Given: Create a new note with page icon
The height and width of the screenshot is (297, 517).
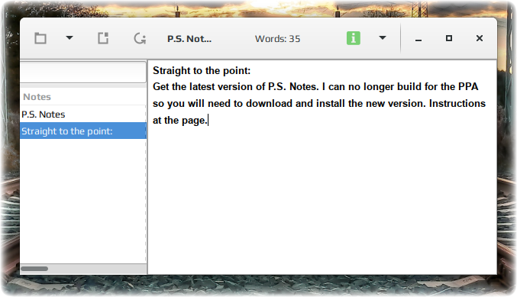Looking at the screenshot, I should [x=103, y=38].
